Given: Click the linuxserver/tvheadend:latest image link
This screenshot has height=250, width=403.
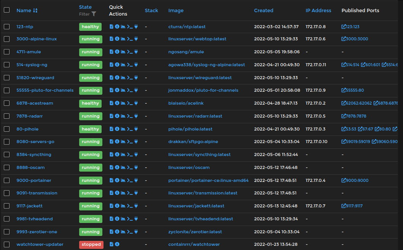Looking at the screenshot, I should 201,219.
